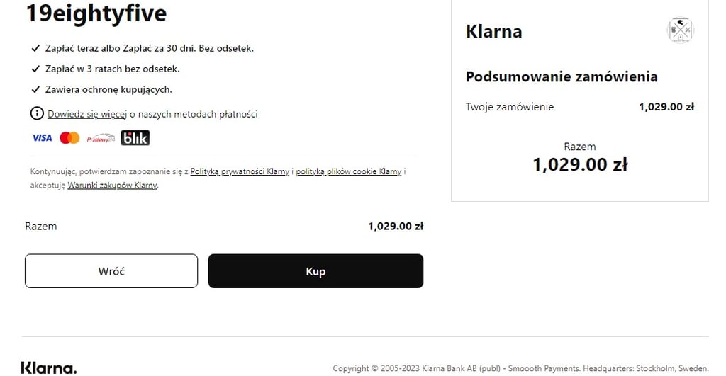
Task: Click the Podsumowanie zamówienia heading
Action: (562, 76)
